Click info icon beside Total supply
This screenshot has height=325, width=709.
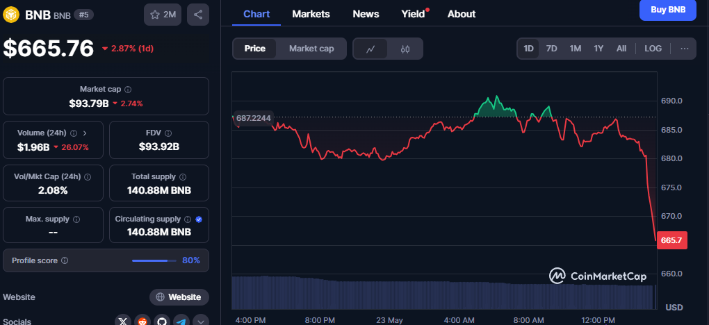(x=183, y=177)
